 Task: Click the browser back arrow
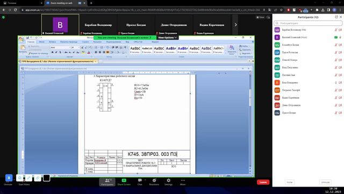point(4,10)
